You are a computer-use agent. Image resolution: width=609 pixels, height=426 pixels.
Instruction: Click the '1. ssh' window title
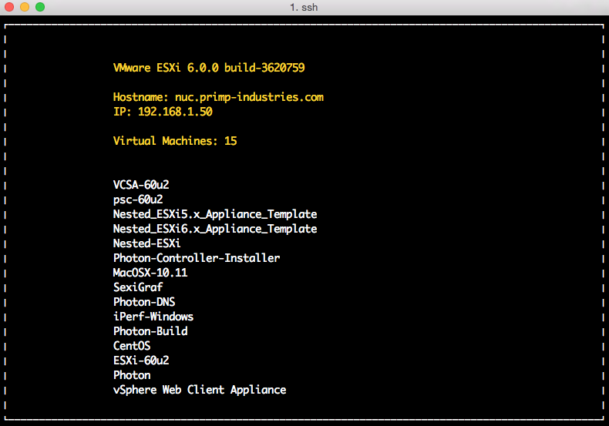(304, 7)
